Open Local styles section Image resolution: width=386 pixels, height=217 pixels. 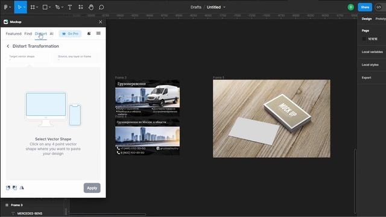(x=370, y=64)
